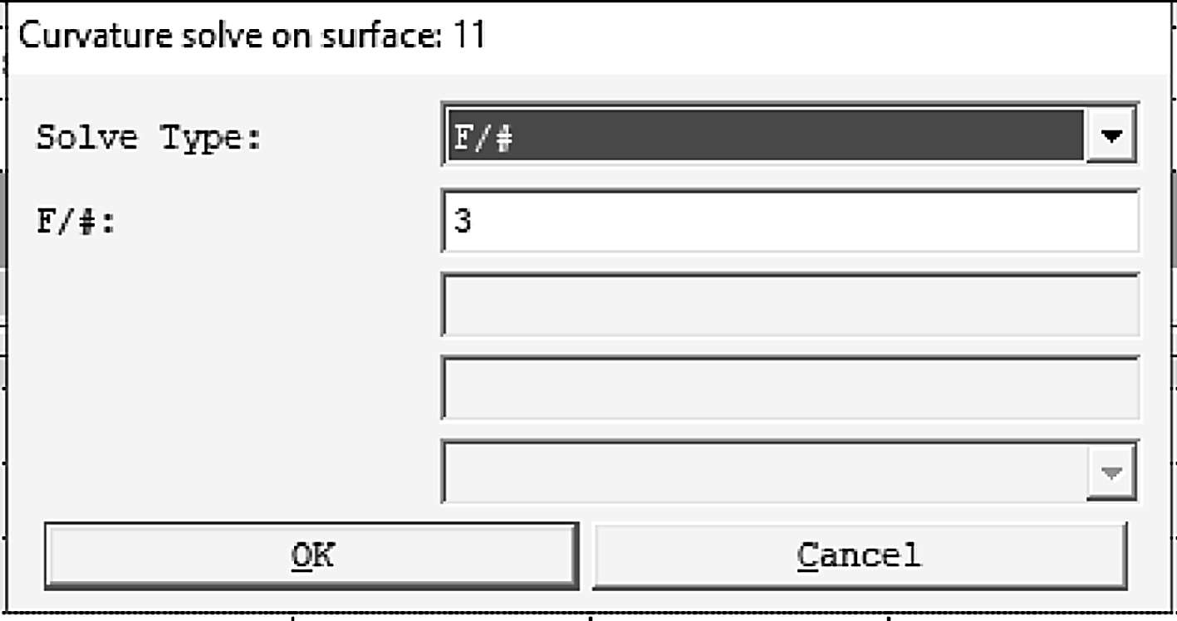Screen dimensions: 1177x621
Task: Click the number 3 in the F/# field
Action: [463, 222]
